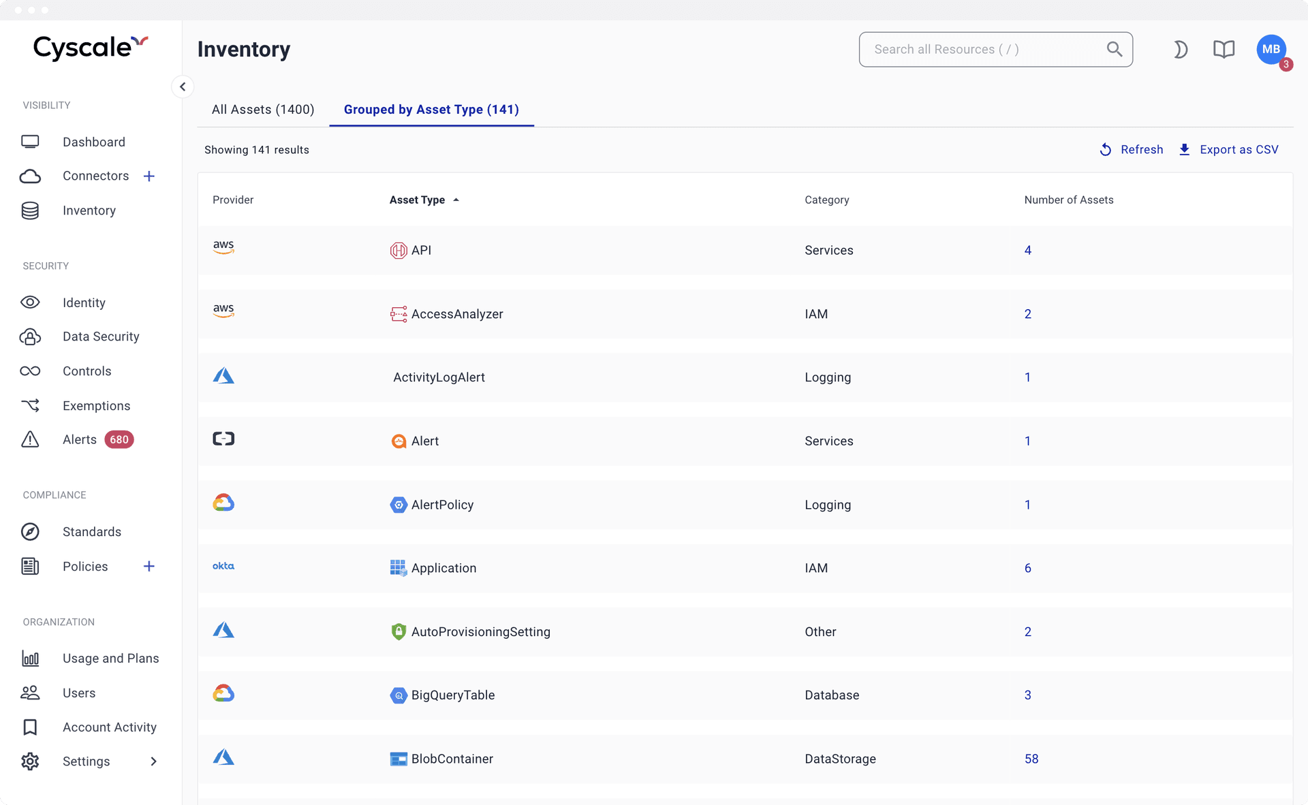
Task: Add a new connector with the plus button
Action: (x=149, y=176)
